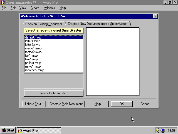Click the speaker volume tray icon
Image resolution: width=178 pixels, height=134 pixels.
click(158, 130)
